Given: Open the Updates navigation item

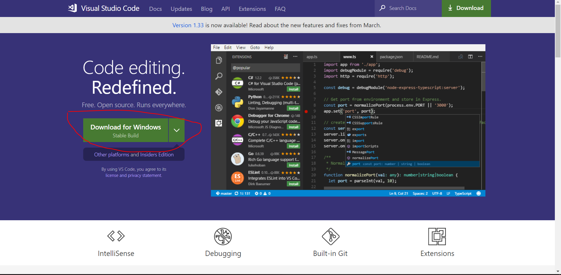Looking at the screenshot, I should point(181,9).
